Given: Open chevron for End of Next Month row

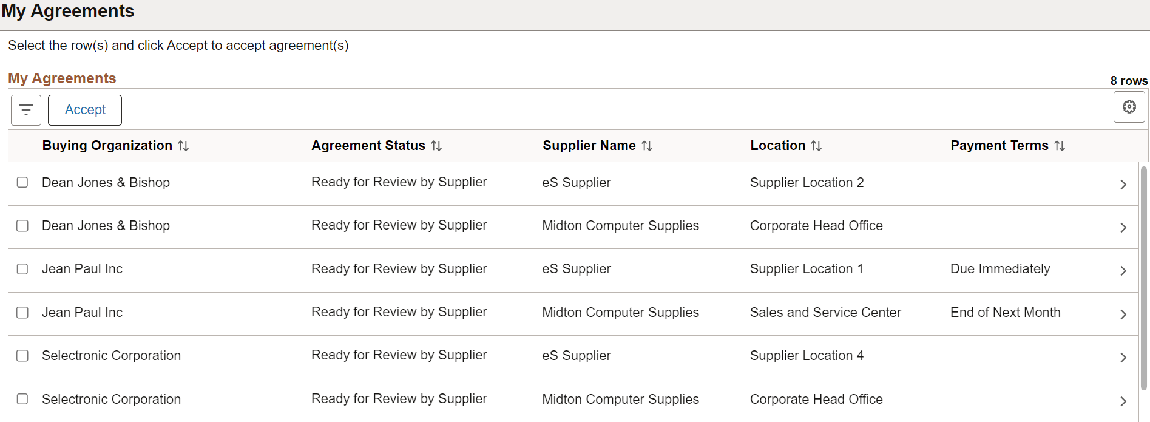Looking at the screenshot, I should click(1123, 315).
